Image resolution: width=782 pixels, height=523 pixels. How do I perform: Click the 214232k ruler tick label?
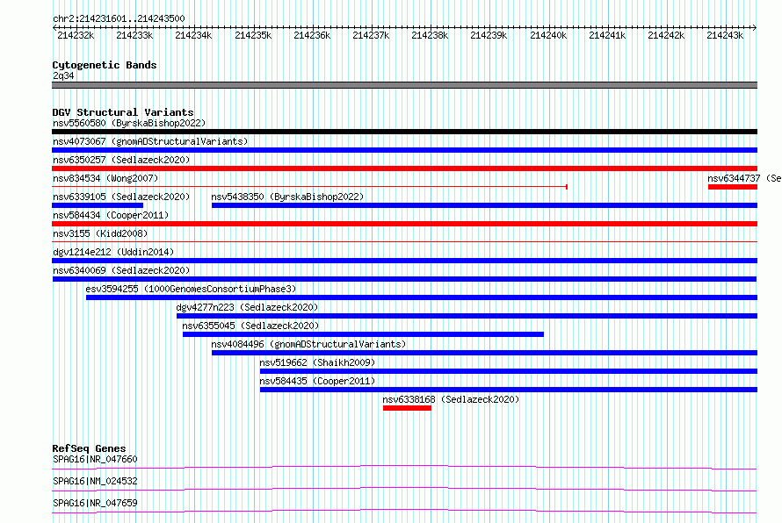click(76, 35)
